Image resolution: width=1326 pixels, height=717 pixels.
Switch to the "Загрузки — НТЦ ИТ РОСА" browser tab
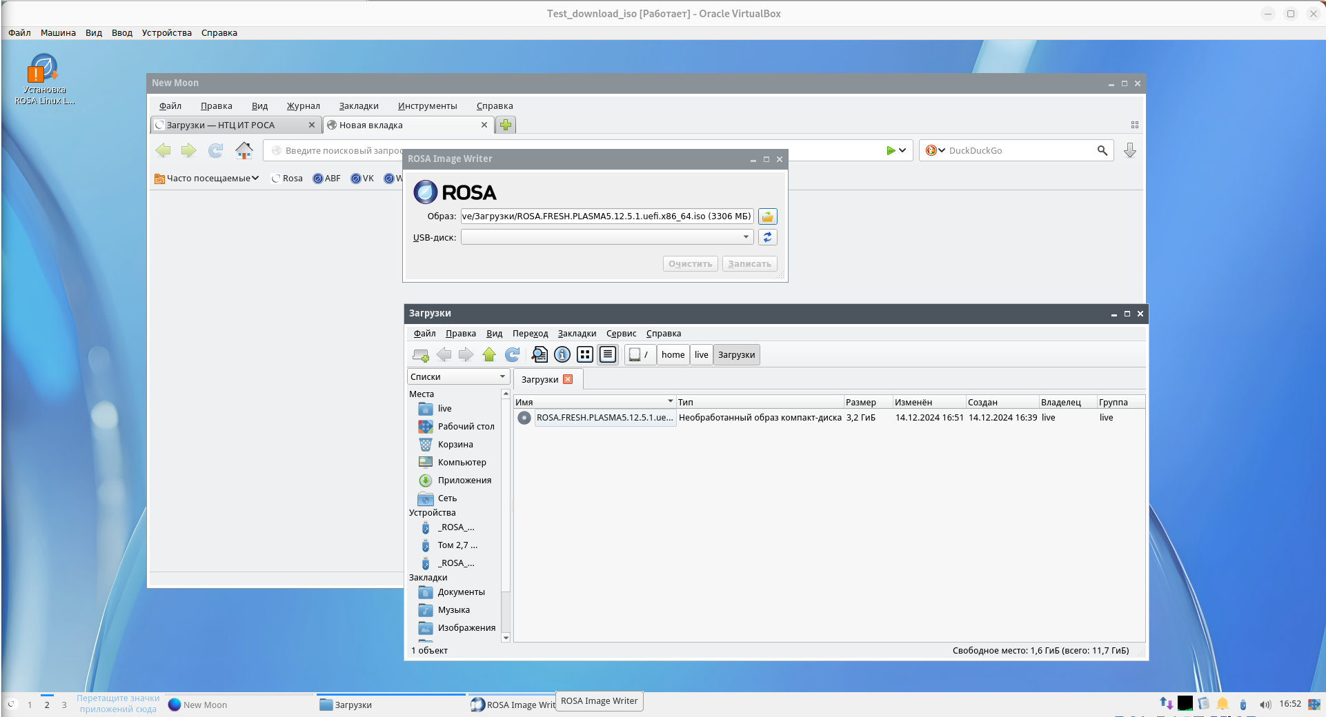(236, 125)
